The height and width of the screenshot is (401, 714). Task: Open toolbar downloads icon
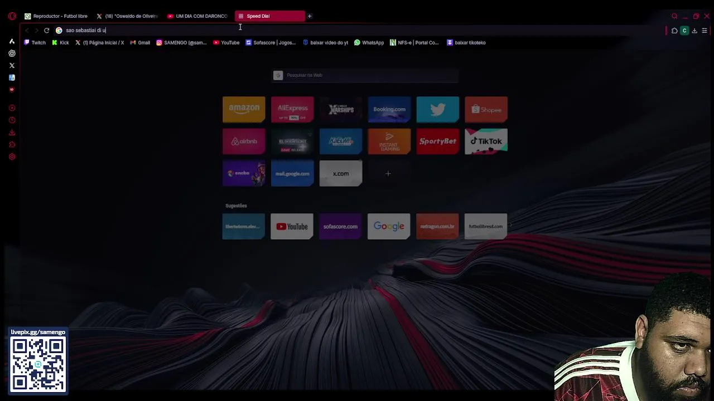point(694,31)
